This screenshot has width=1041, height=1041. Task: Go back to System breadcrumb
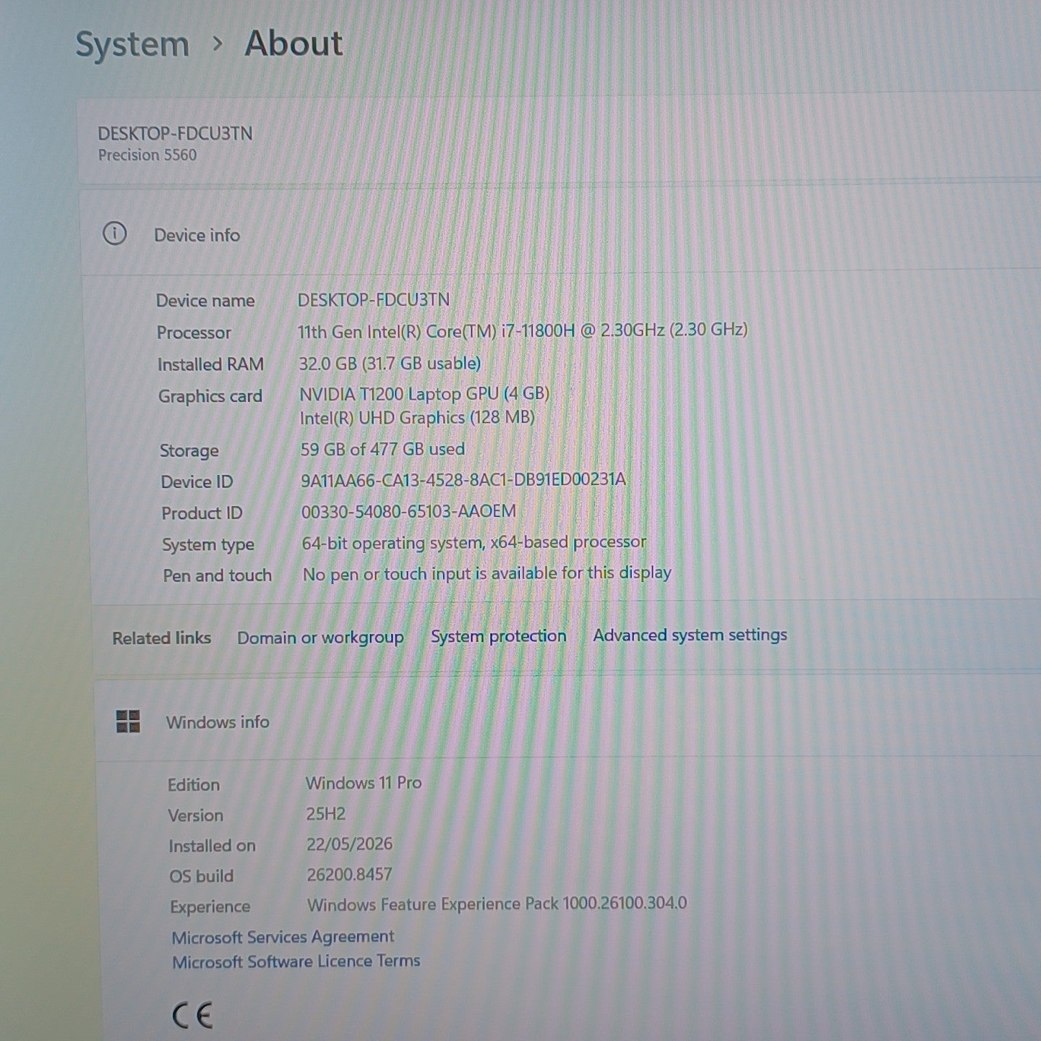click(x=132, y=45)
